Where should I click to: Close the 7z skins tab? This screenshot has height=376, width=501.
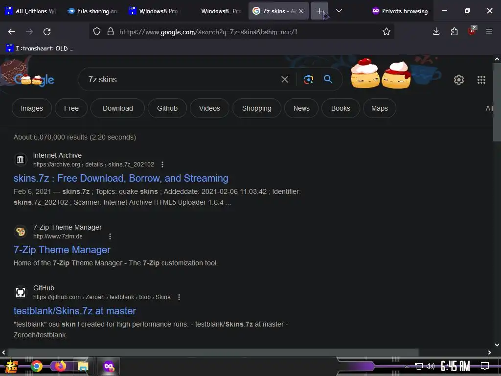click(x=301, y=11)
